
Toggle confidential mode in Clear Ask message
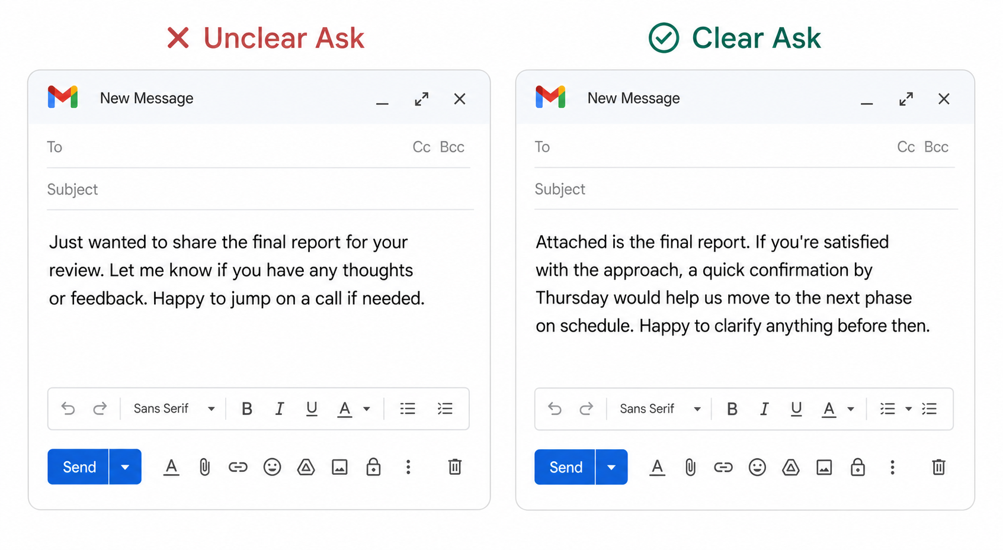coord(858,467)
